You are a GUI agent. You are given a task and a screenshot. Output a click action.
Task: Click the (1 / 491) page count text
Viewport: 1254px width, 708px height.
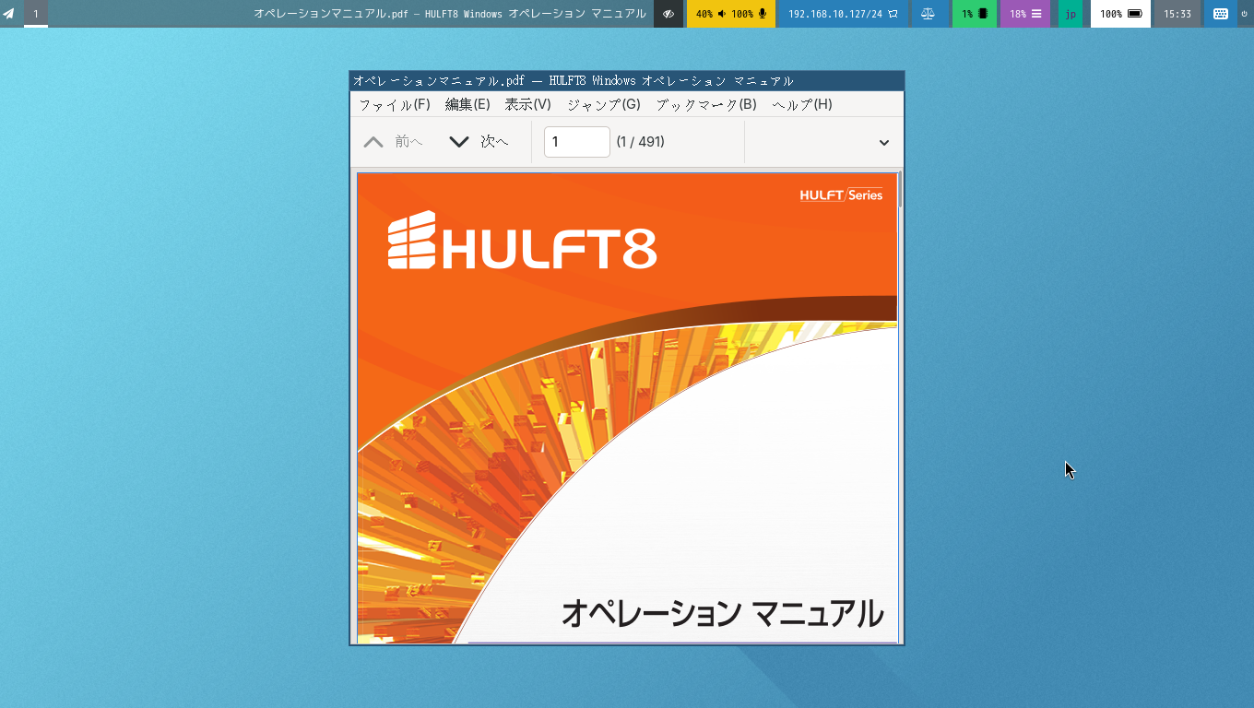pos(641,142)
